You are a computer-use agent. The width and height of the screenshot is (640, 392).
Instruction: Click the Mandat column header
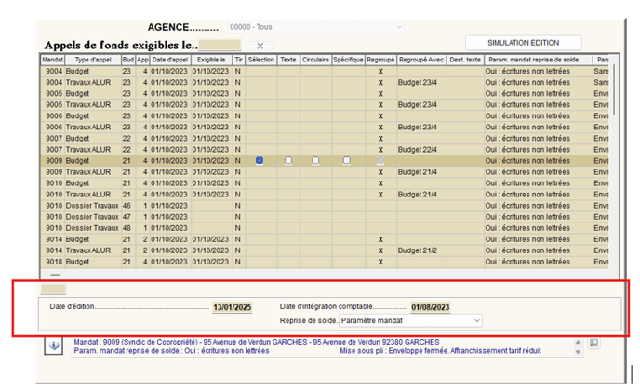coord(53,59)
